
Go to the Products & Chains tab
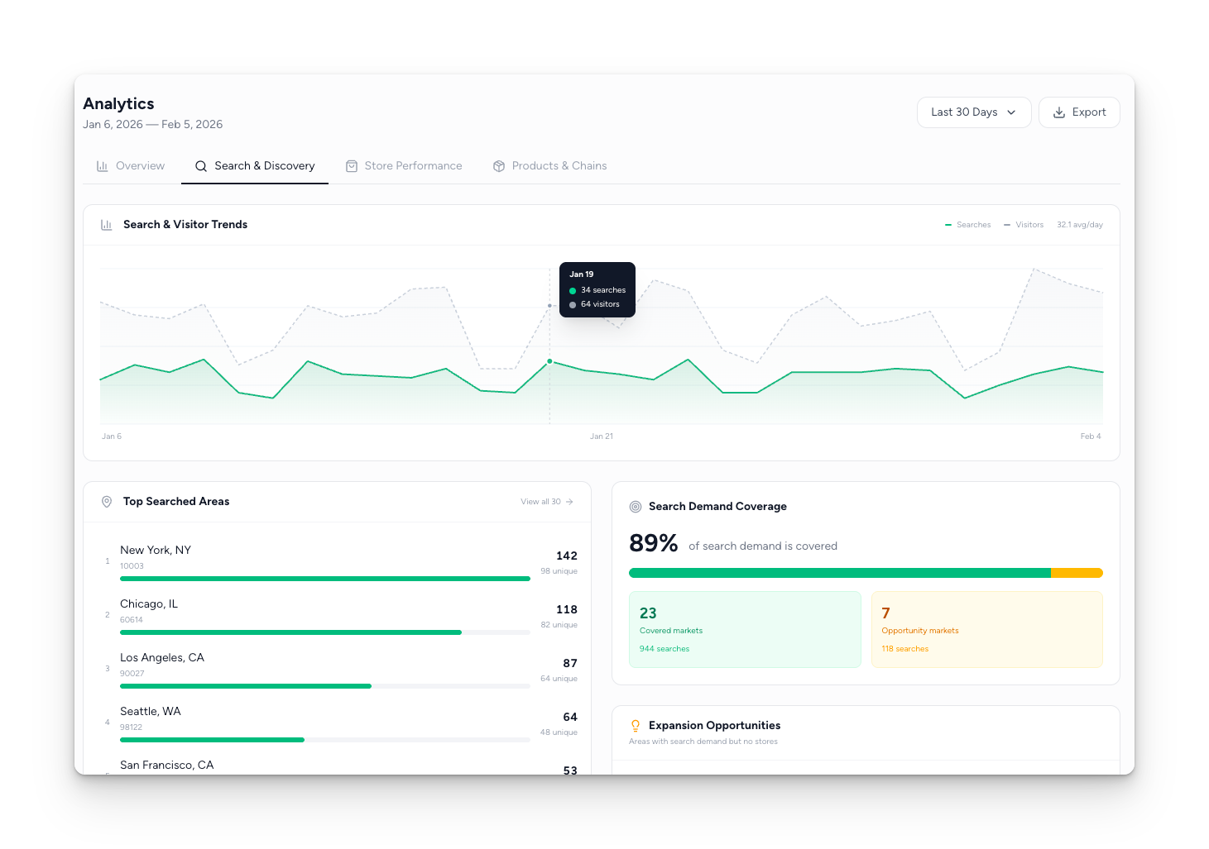pyautogui.click(x=550, y=166)
